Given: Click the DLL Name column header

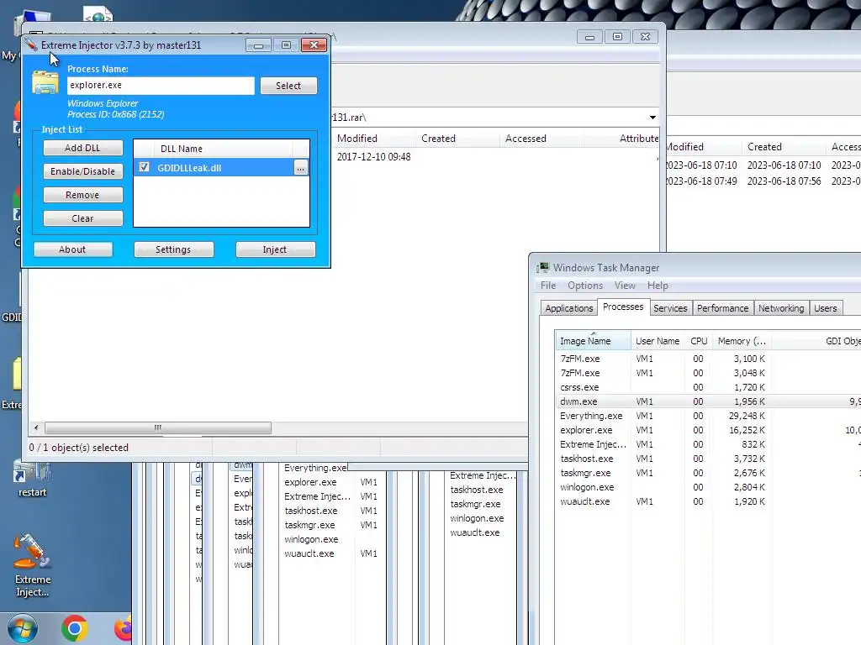Looking at the screenshot, I should (x=222, y=149).
